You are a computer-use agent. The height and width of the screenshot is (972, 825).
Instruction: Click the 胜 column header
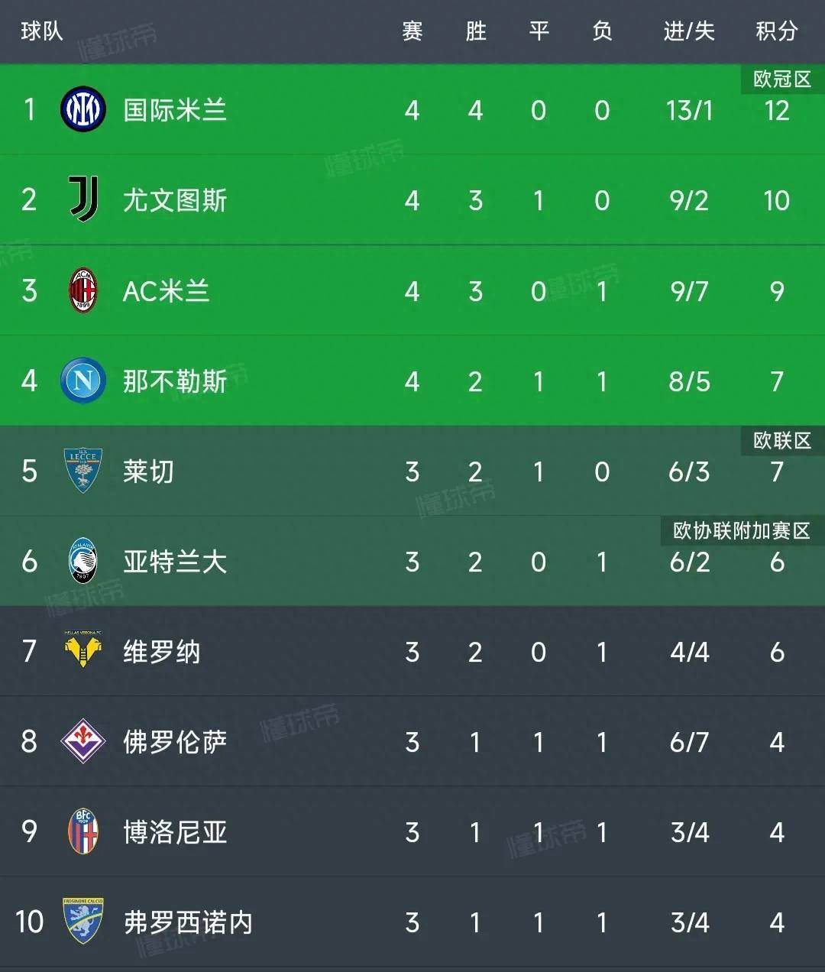click(x=475, y=31)
